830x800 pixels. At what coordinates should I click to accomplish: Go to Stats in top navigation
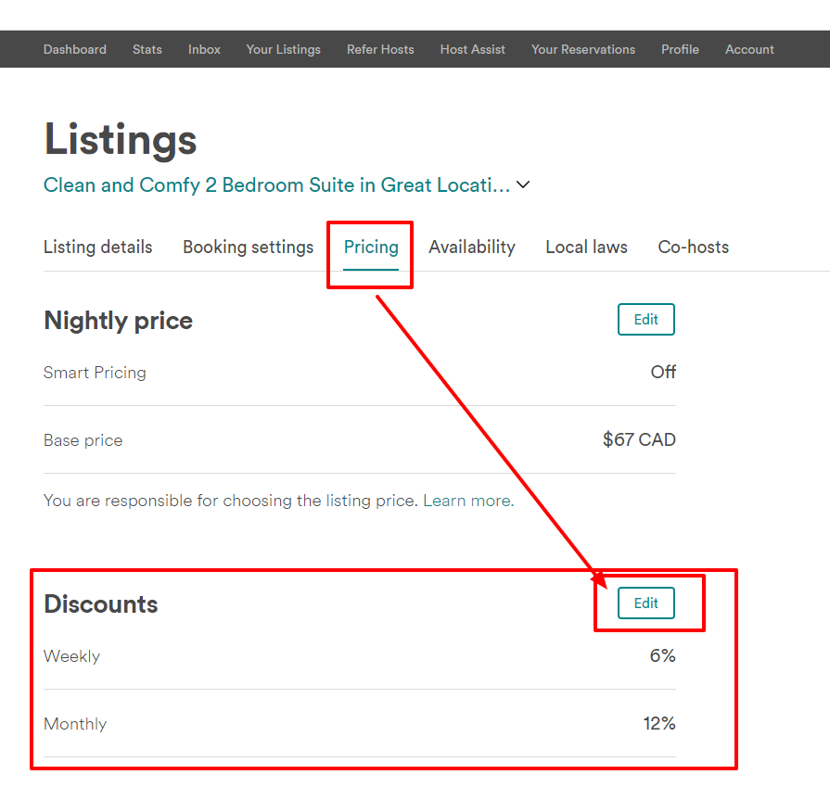click(x=147, y=49)
